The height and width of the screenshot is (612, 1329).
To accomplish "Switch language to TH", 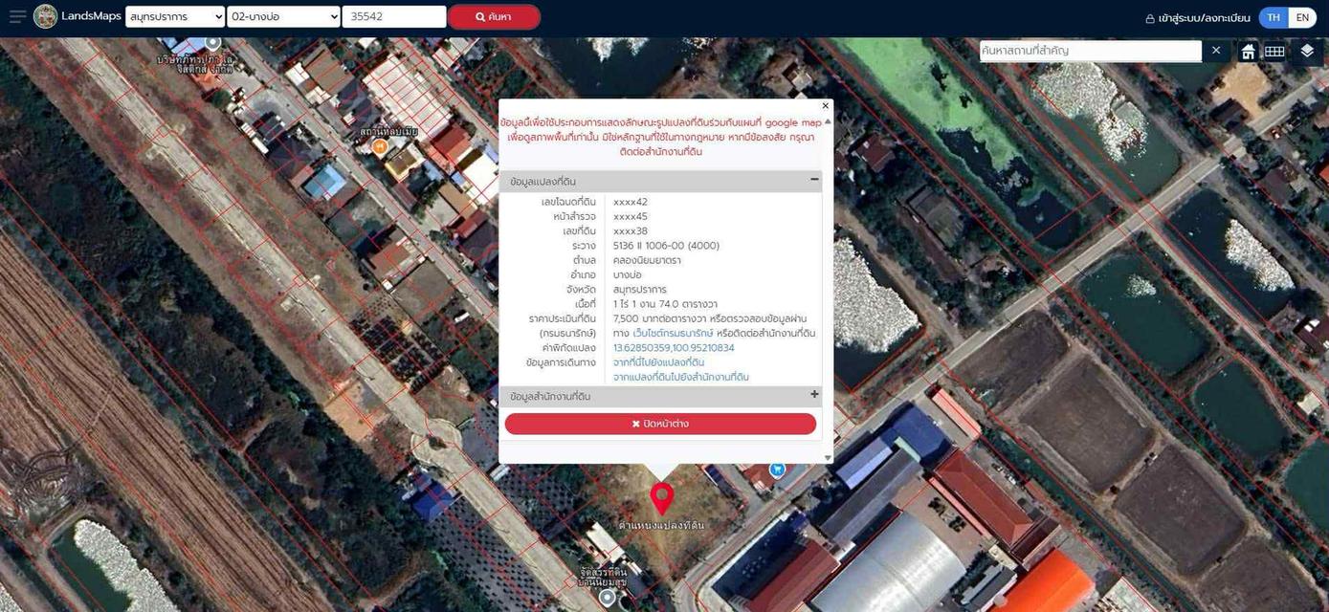I will point(1274,17).
